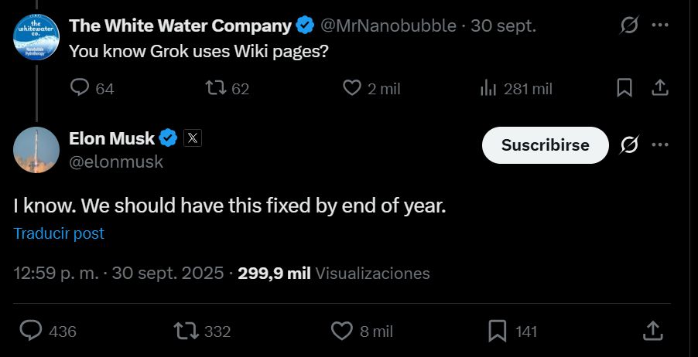Screen dimensions: 698x357
Task: Like The White Water Company's post
Action: coord(352,88)
